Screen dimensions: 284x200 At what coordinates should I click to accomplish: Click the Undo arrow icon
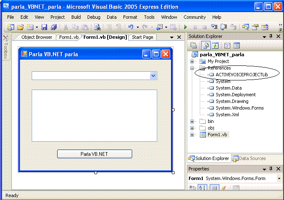tap(131, 27)
